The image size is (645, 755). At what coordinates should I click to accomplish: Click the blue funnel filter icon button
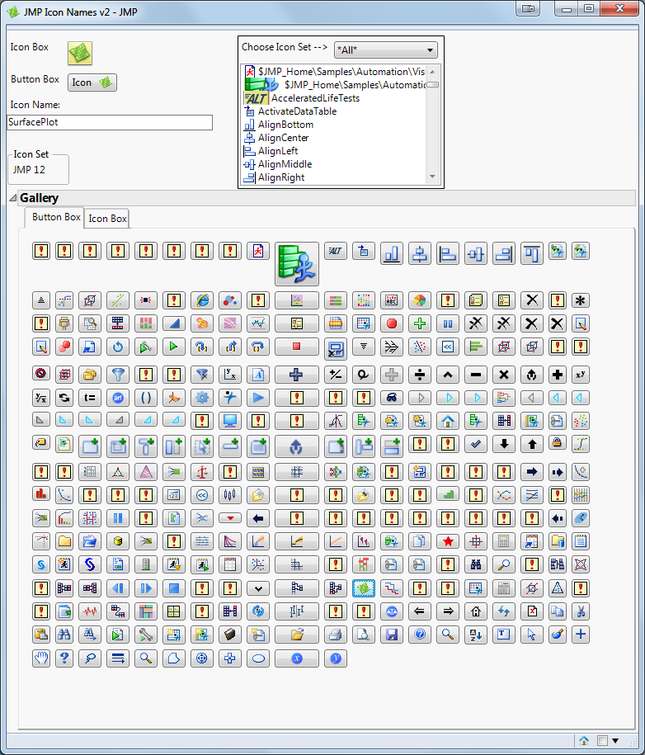(x=118, y=375)
